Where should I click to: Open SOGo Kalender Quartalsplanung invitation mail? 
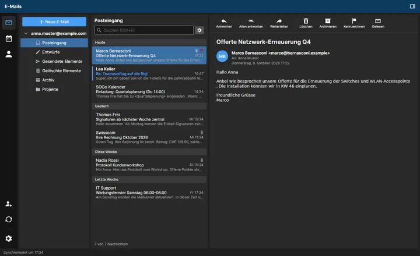pos(149,91)
